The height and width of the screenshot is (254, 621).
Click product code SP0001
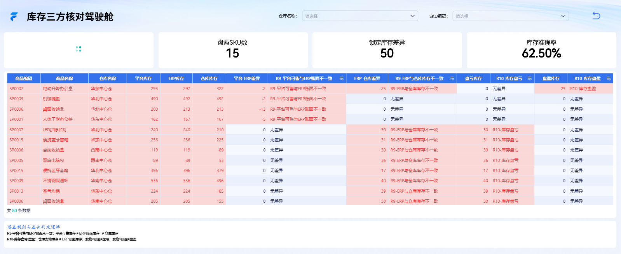point(16,119)
